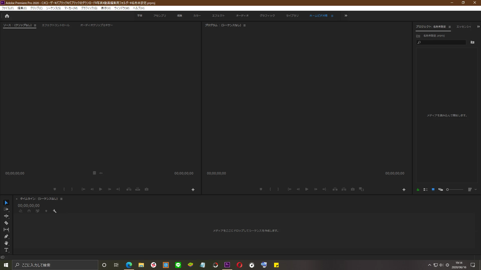Viewport: 481px width, 270px height.
Task: Open Project panel hamburger menu
Action: coord(450,27)
